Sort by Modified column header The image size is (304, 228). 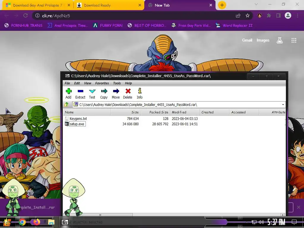[185, 112]
